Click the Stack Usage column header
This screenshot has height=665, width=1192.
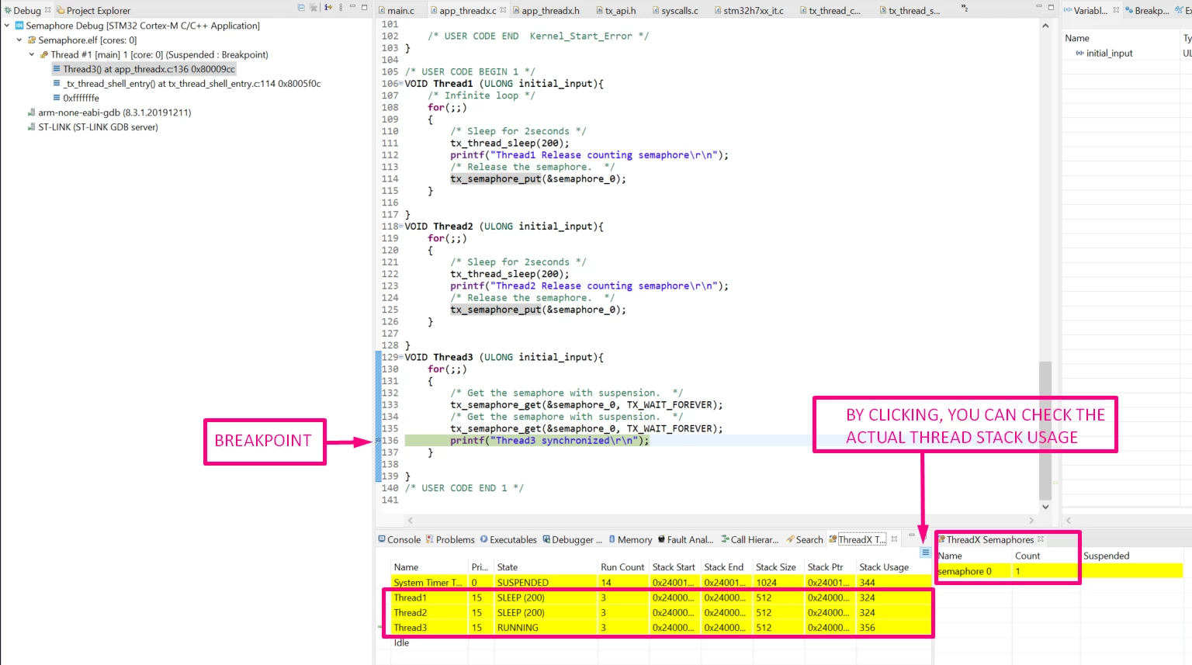[x=884, y=567]
